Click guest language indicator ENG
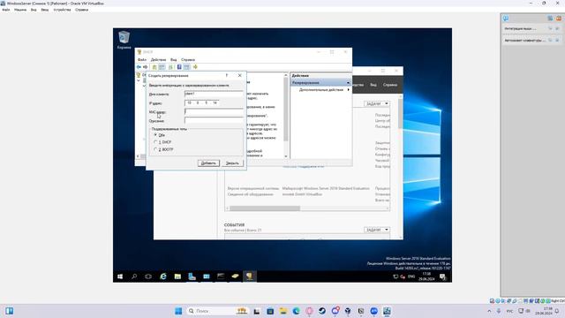565x318 pixels. tap(411, 276)
